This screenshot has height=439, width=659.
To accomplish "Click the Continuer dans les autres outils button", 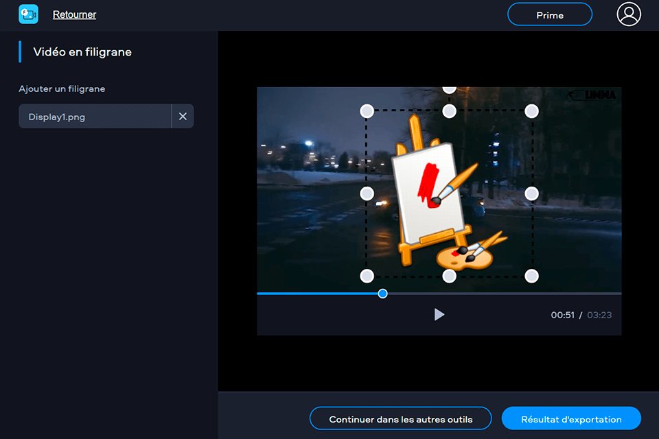I will click(400, 418).
